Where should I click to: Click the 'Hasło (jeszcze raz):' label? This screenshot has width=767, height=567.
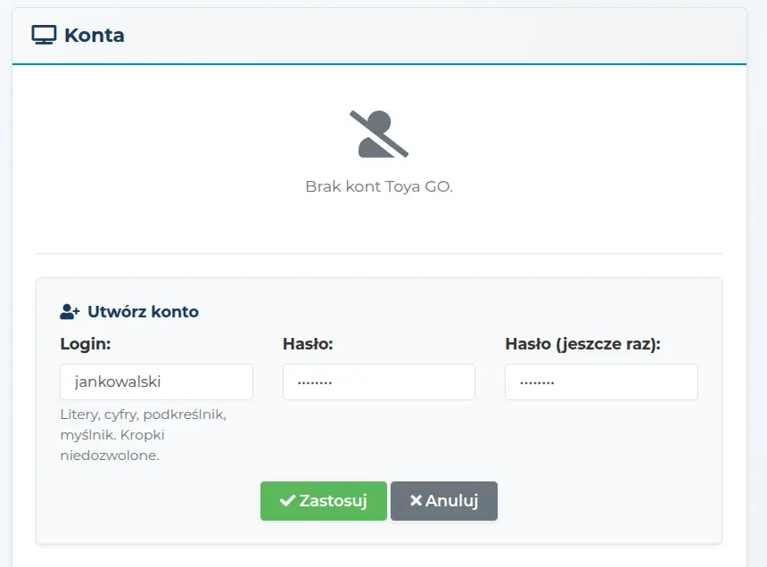click(582, 344)
